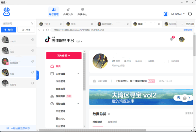
Task: Click the profile avatar in page header
Action: (182, 39)
